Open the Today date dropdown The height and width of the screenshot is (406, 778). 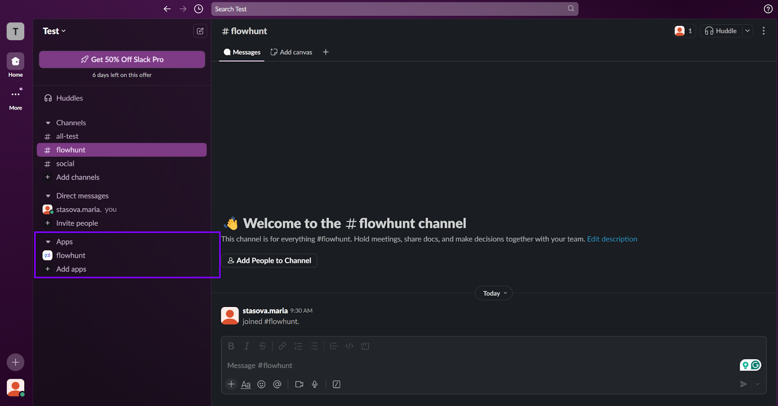coord(494,293)
